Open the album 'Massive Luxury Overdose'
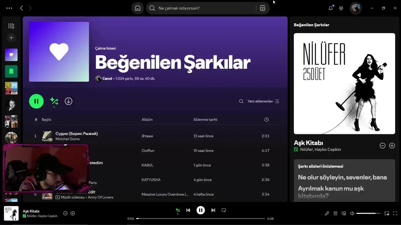401x225 pixels. (165, 194)
